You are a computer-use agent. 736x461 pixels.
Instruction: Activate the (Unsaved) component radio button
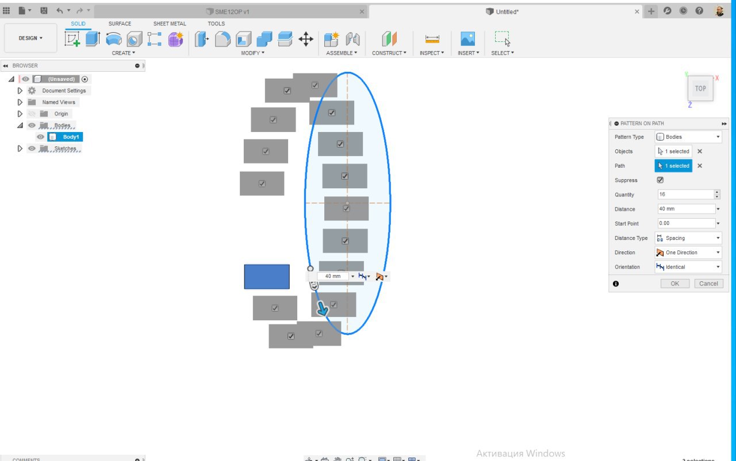click(85, 79)
